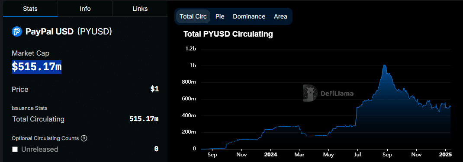
Task: Click the Jul label on chart axis
Action: click(357, 154)
